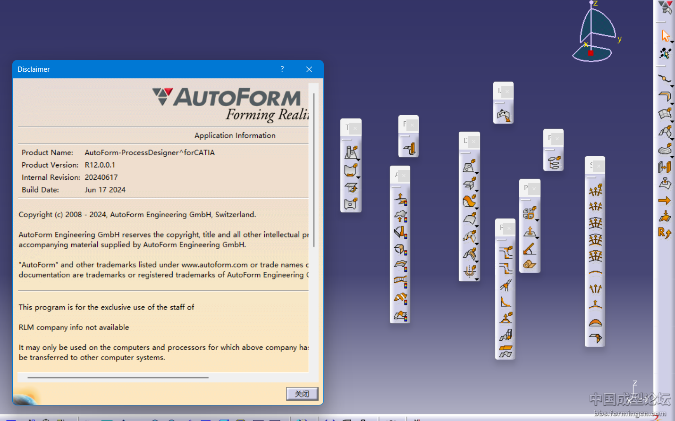The width and height of the screenshot is (675, 421).
Task: Click the stacked tree layers icon in small toolbar
Action: pyautogui.click(x=554, y=163)
